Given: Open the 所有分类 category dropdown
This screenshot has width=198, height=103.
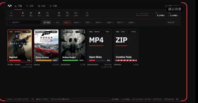Looking at the screenshot, I should tap(172, 22).
